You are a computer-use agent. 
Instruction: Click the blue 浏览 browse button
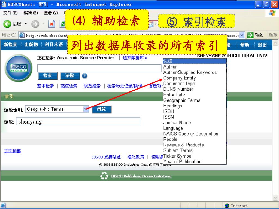[x=102, y=109]
